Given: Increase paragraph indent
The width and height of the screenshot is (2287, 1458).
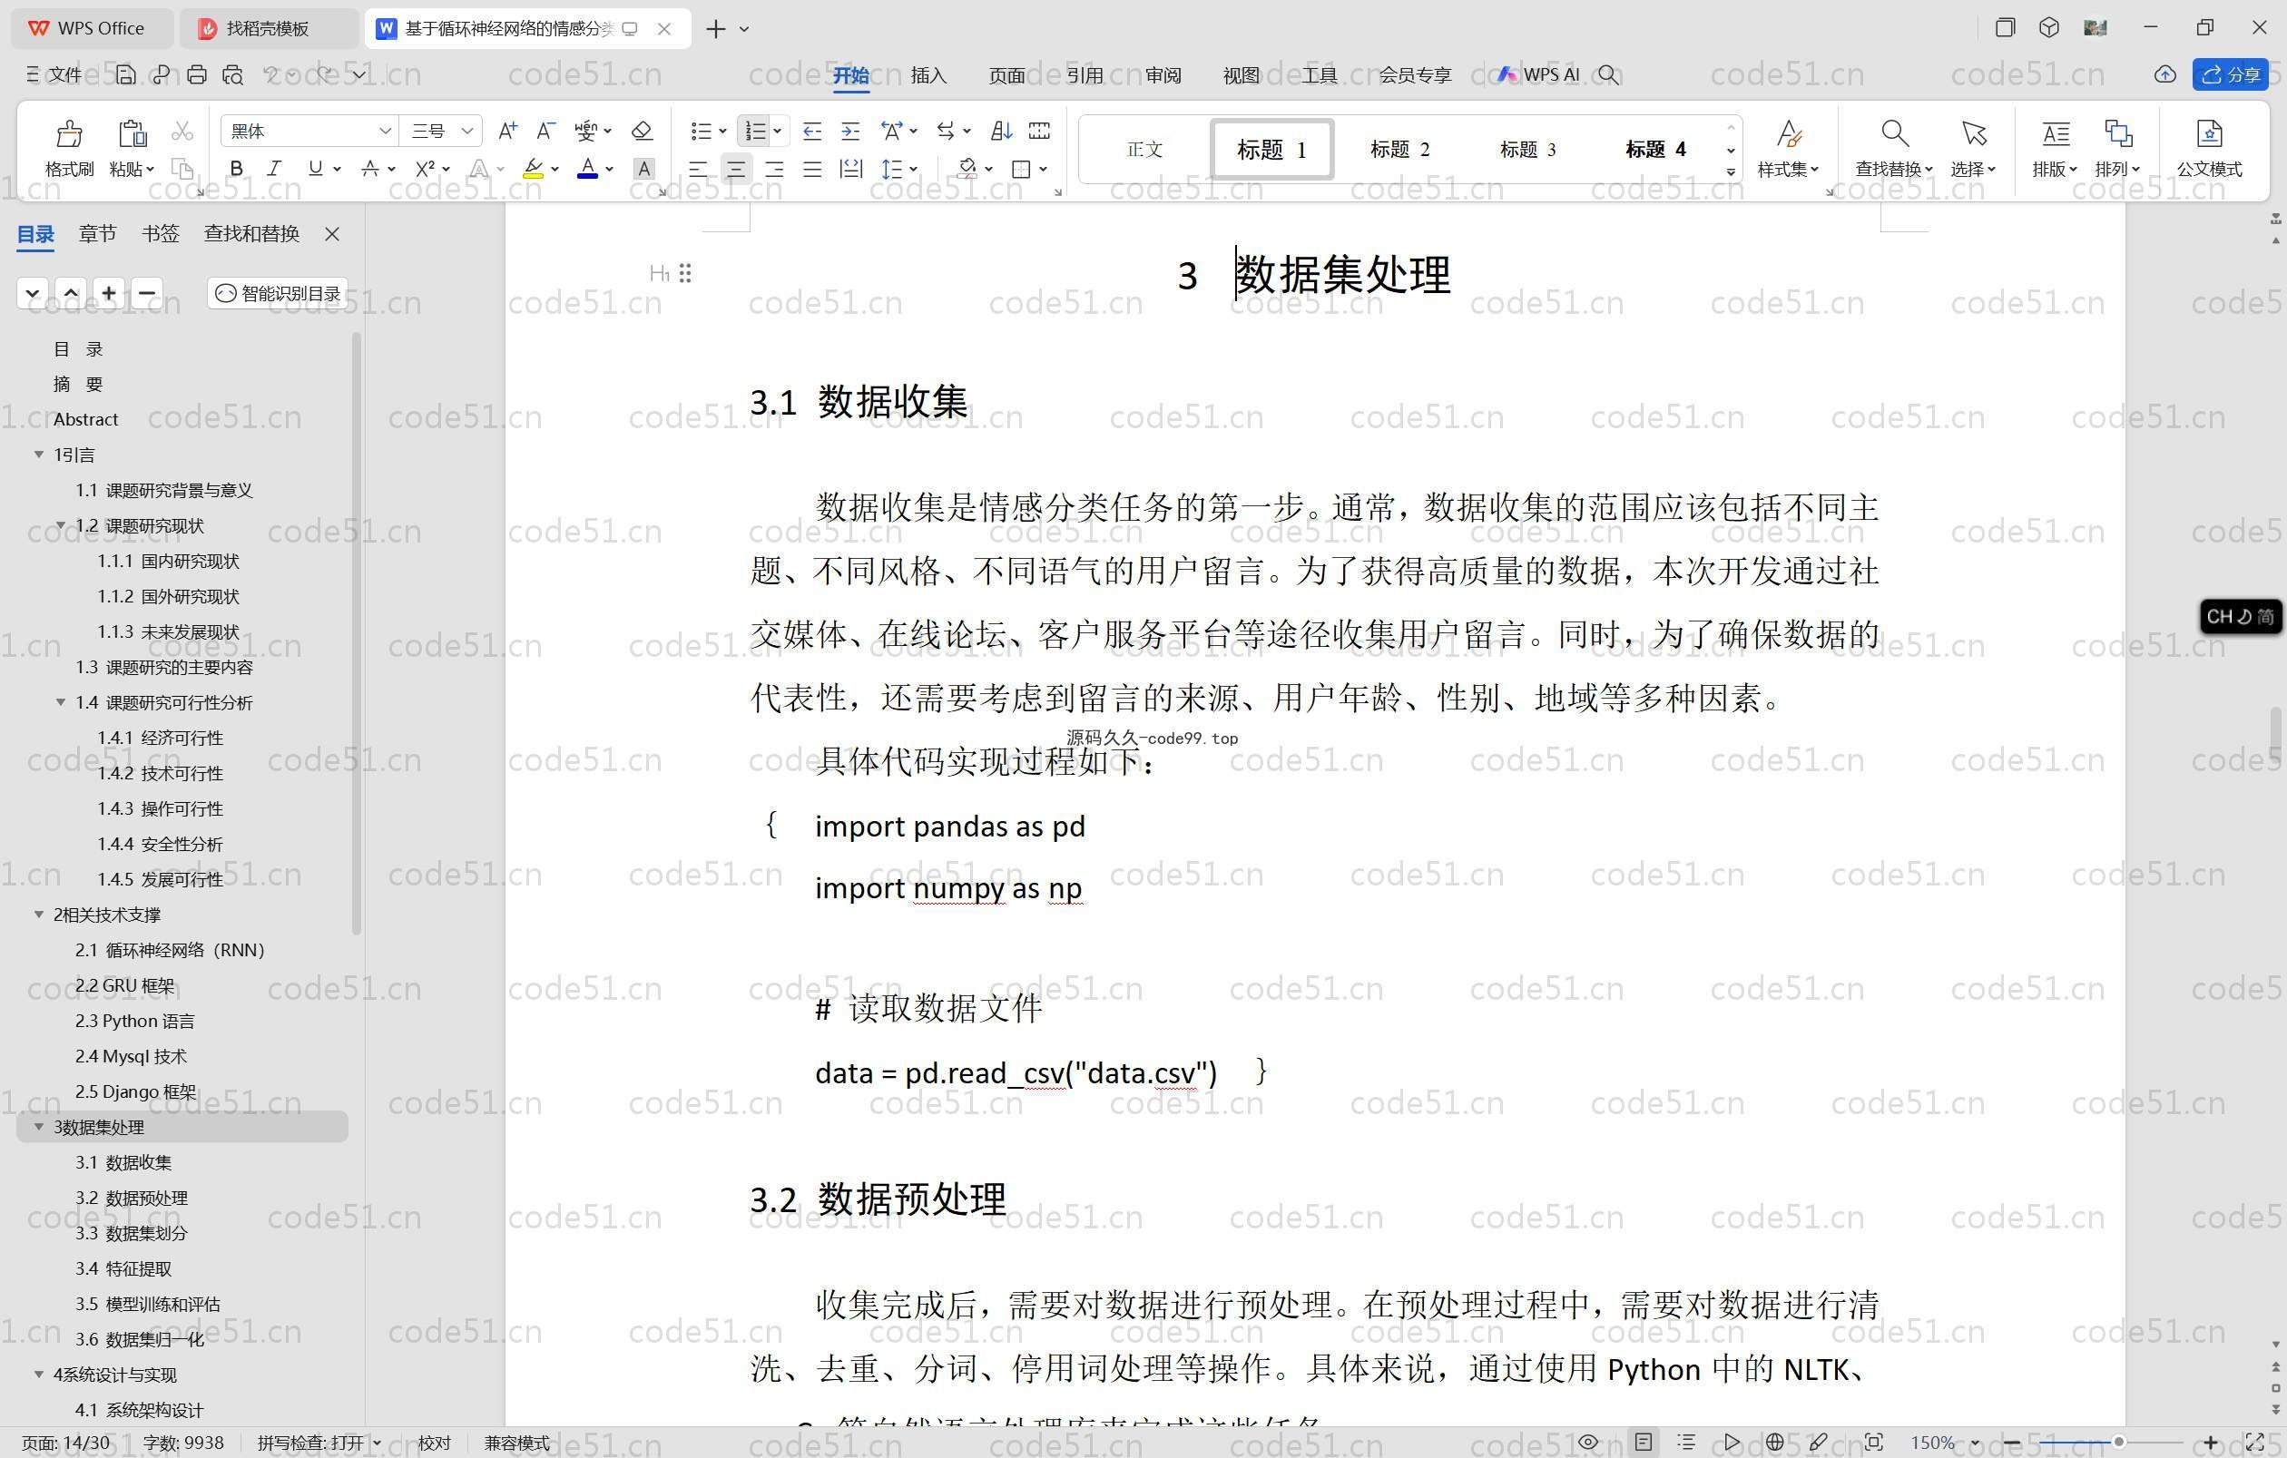Looking at the screenshot, I should point(851,131).
